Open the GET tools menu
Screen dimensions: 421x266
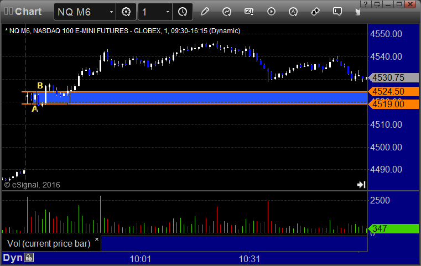[249, 12]
